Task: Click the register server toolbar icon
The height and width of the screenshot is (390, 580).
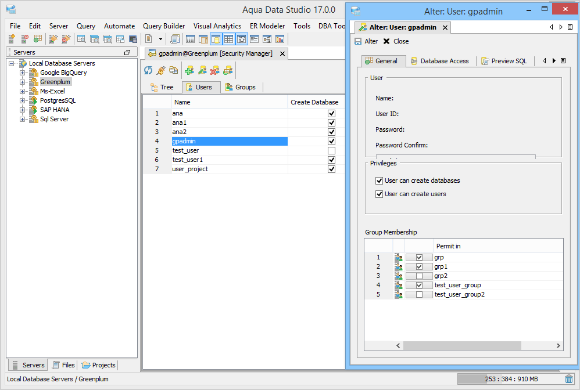Action: tap(12, 39)
